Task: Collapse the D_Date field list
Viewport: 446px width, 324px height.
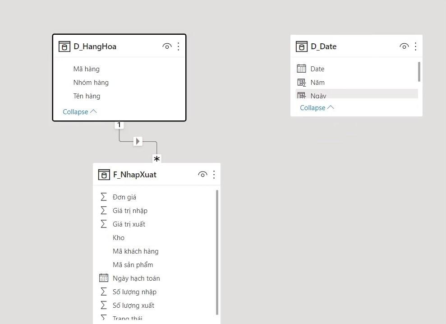Action: click(317, 107)
